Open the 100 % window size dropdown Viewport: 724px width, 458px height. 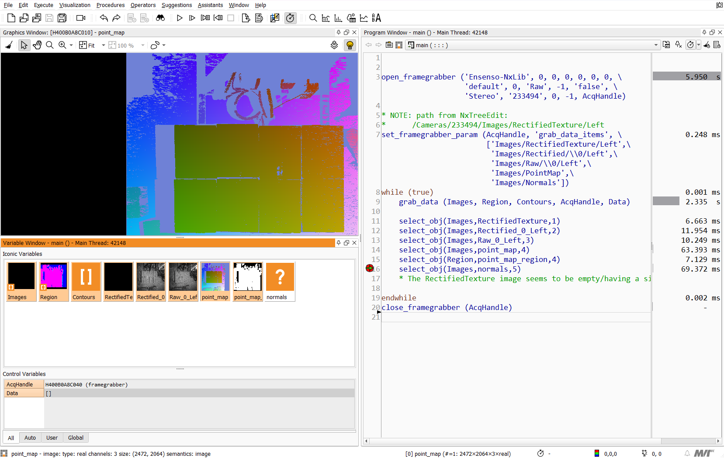143,45
